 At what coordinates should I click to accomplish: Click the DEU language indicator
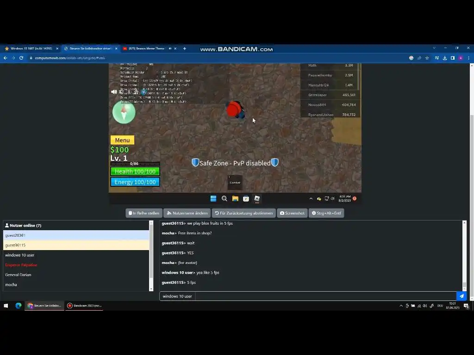pos(440,306)
